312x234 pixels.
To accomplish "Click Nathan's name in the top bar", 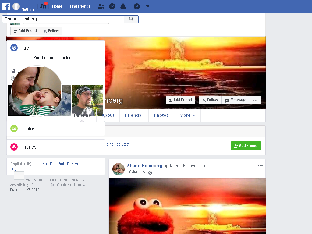I will [x=27, y=9].
